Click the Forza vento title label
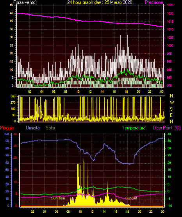The width and height of the screenshot is (182, 217). pyautogui.click(x=25, y=2)
